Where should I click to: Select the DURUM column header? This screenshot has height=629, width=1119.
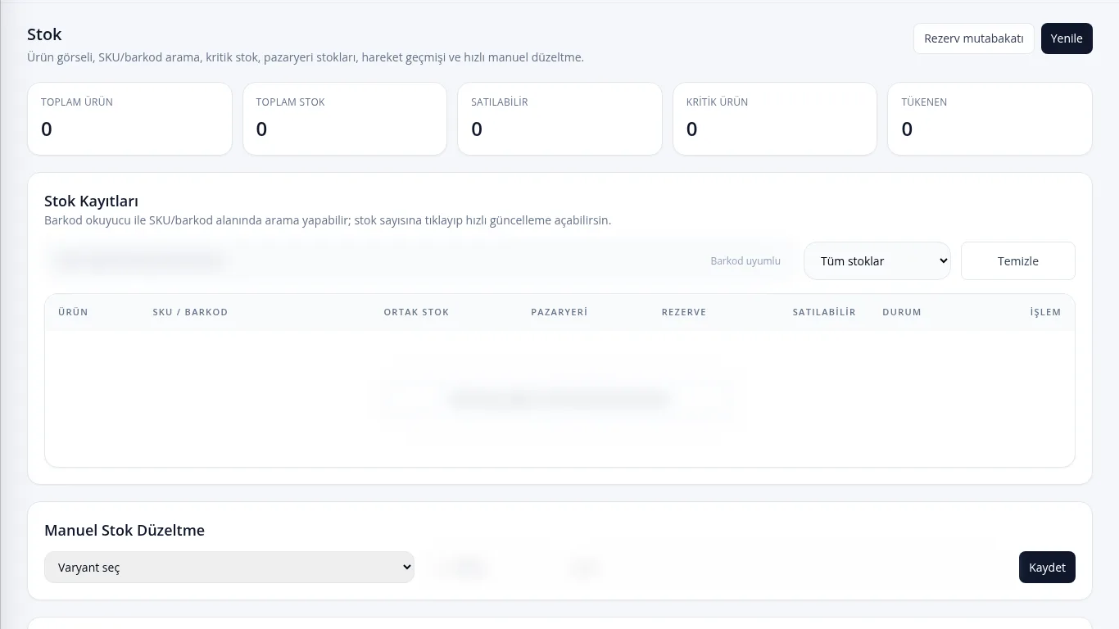902,312
